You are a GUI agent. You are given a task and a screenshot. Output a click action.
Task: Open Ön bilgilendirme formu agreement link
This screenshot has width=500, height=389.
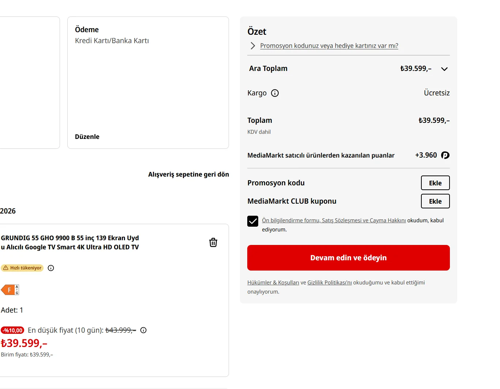[x=334, y=220]
